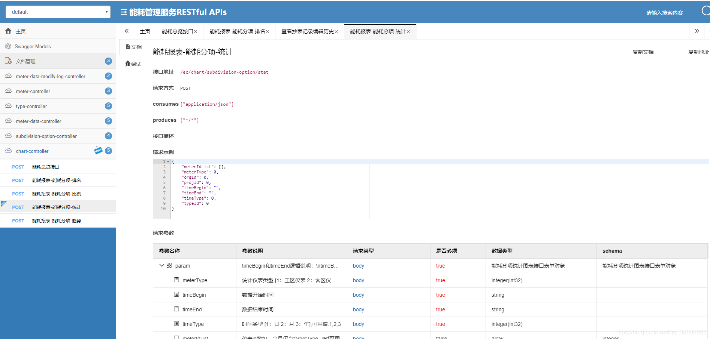710x339 pixels.
Task: Switch to the 主页 tab
Action: [x=145, y=31]
